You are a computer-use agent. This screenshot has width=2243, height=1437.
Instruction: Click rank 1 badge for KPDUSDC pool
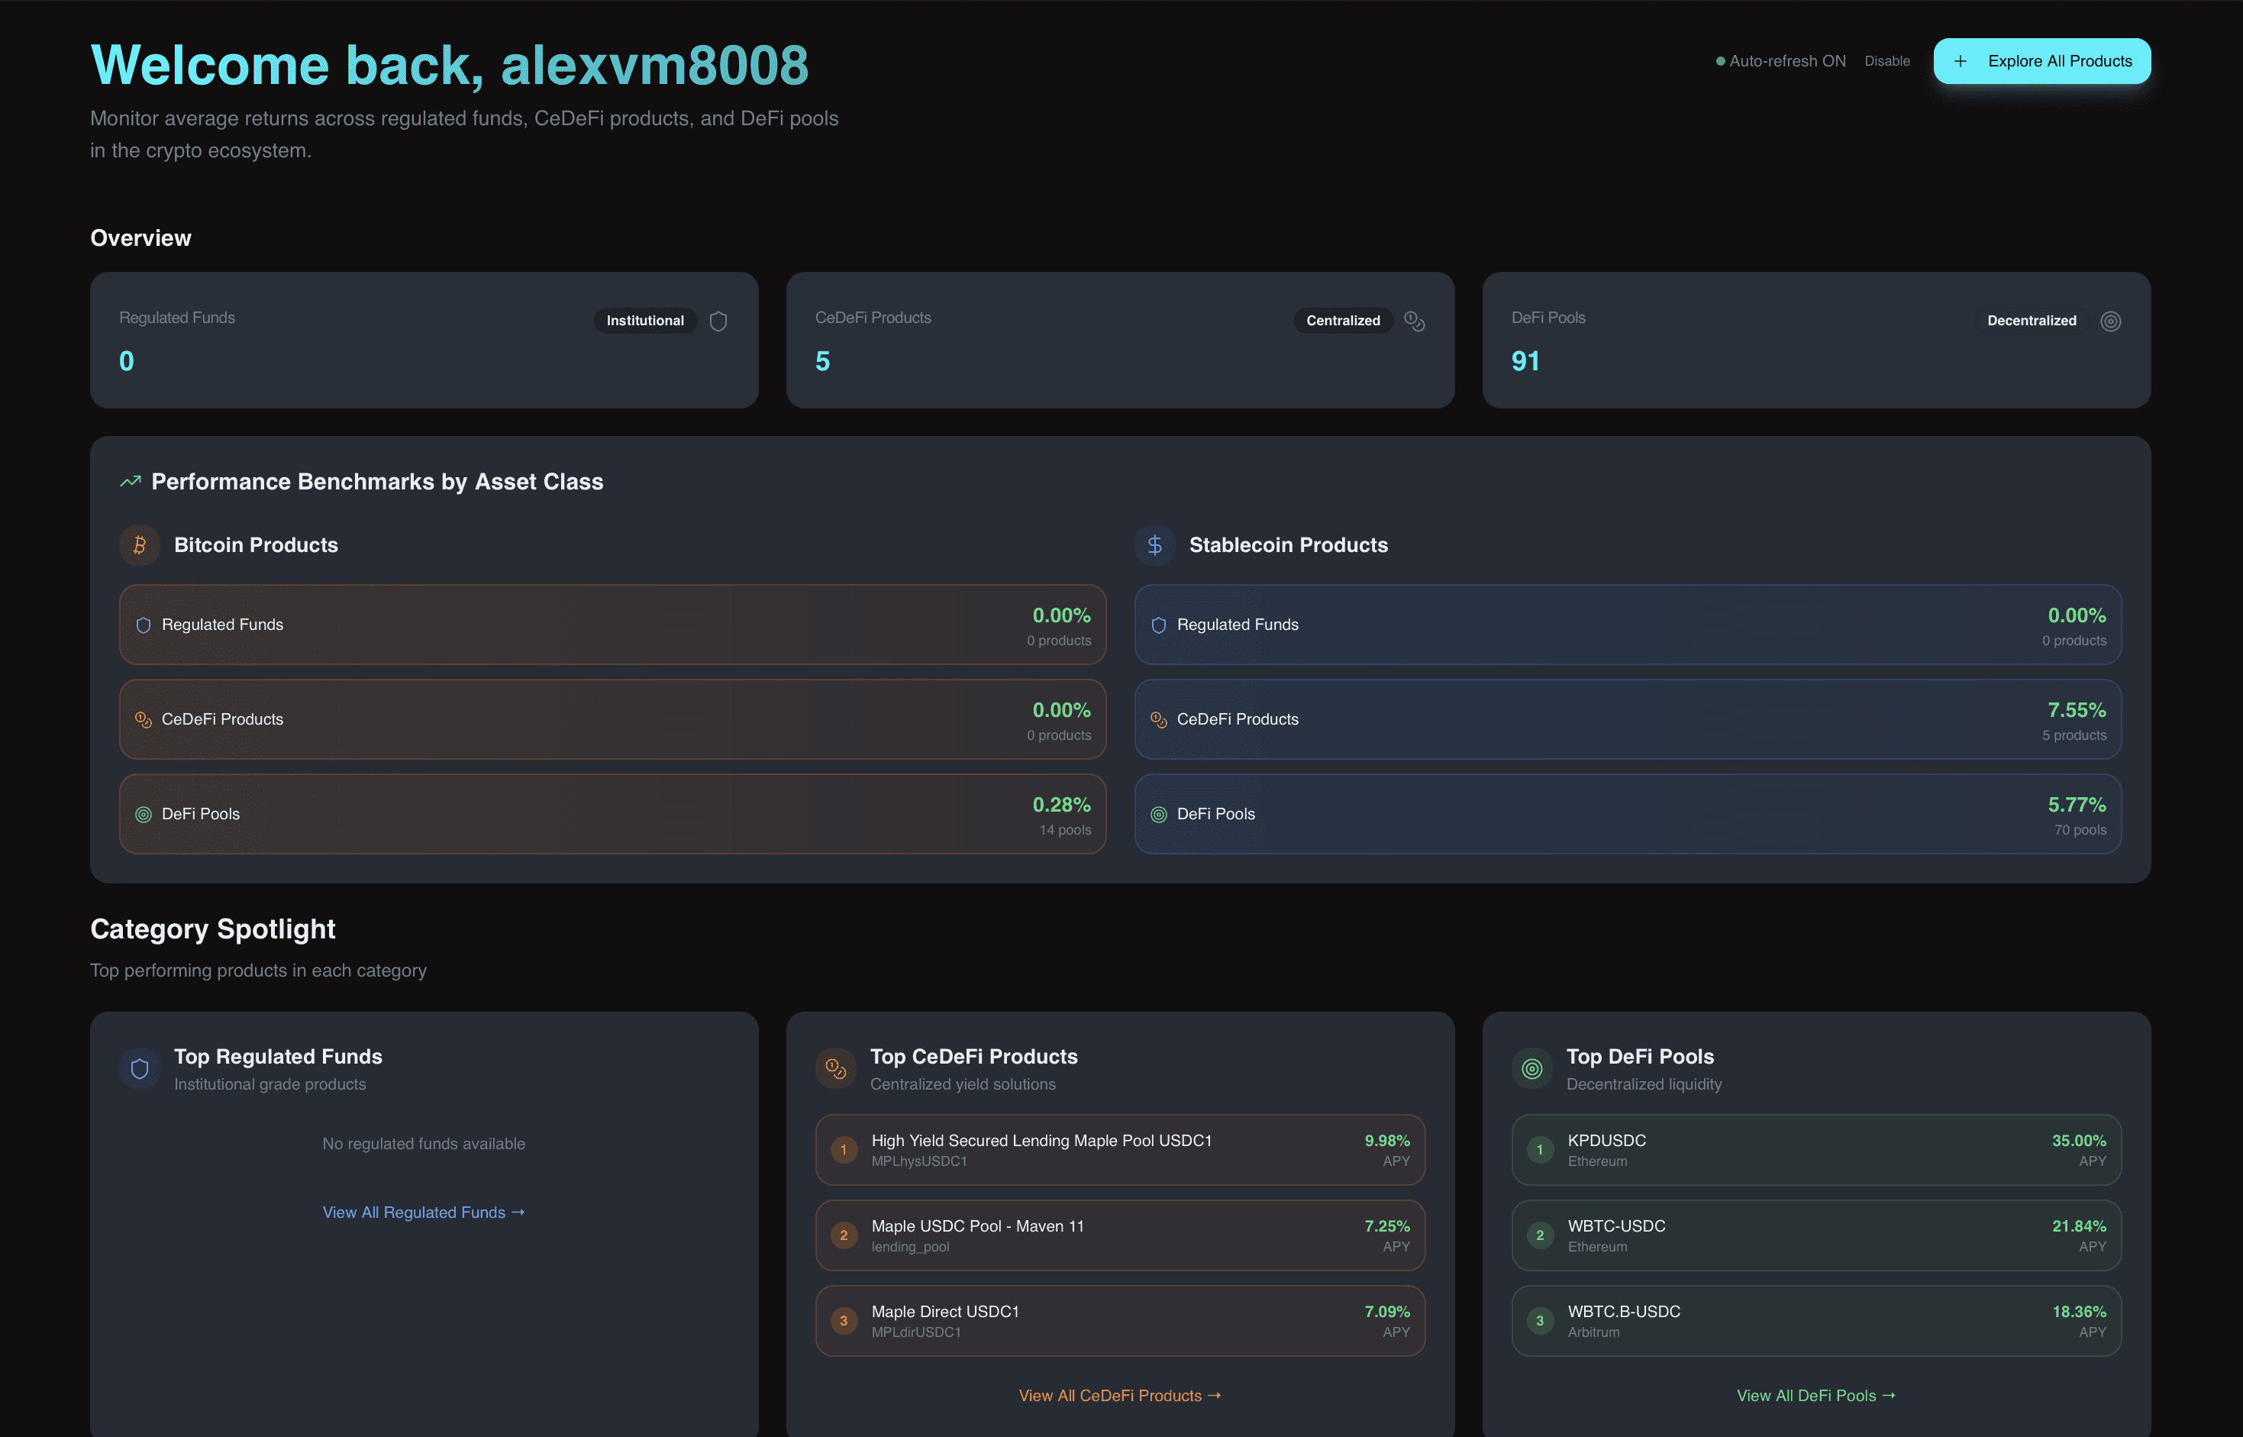(x=1540, y=1150)
